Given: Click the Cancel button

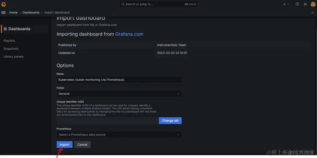Looking at the screenshot, I should (82, 145).
